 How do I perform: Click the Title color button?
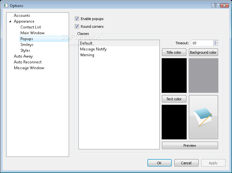174,52
